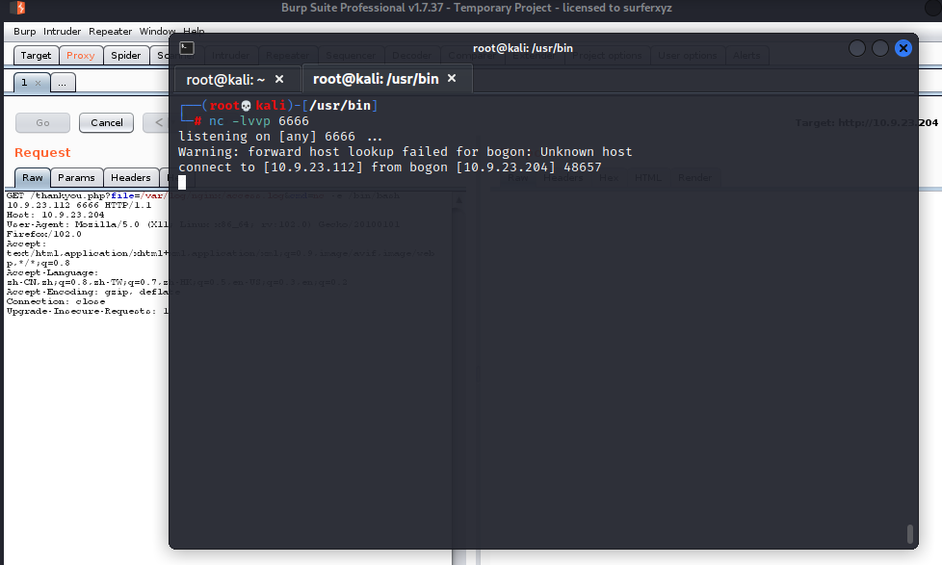Click the terminal vertical scrollbar handle
Screen dimensions: 942x565
coord(909,534)
